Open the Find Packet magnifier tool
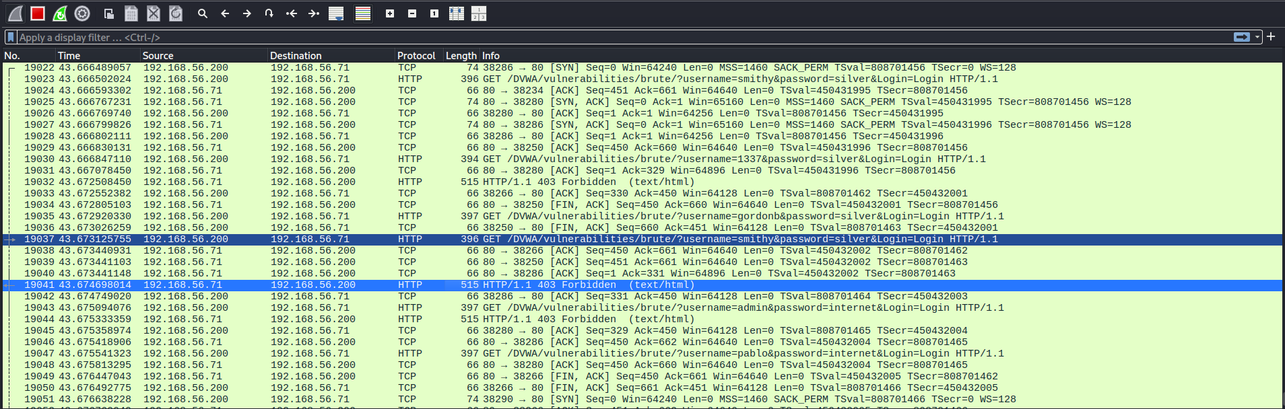Image resolution: width=1285 pixels, height=409 pixels. (202, 13)
